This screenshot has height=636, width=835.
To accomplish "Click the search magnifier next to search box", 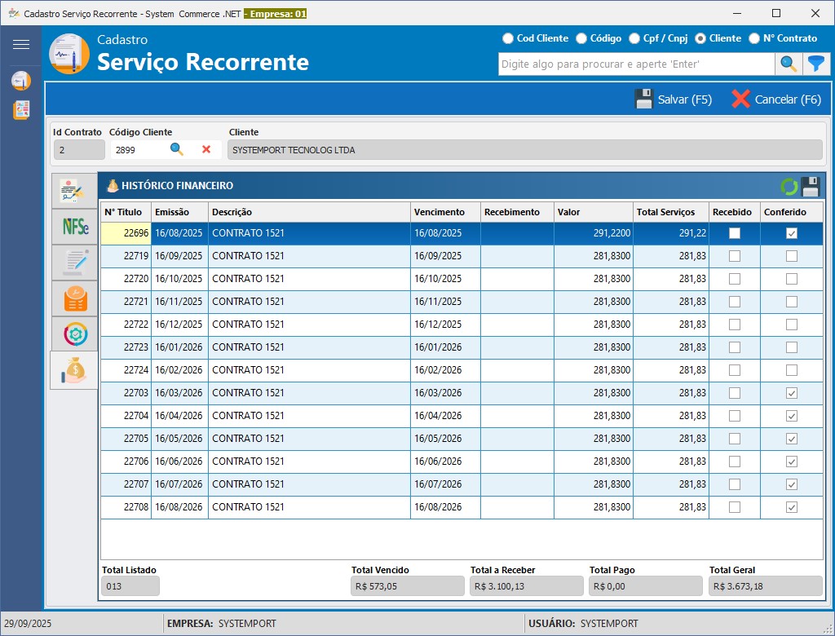I will pos(789,64).
